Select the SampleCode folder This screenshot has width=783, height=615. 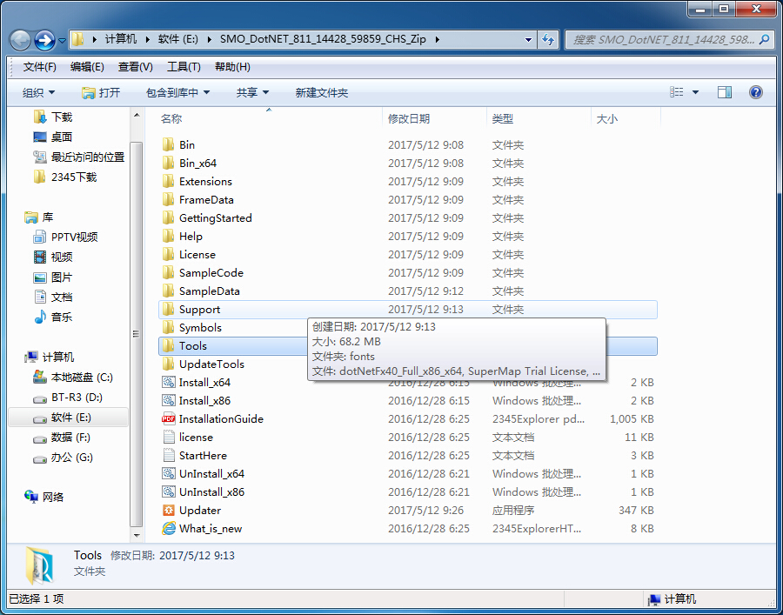(x=203, y=273)
